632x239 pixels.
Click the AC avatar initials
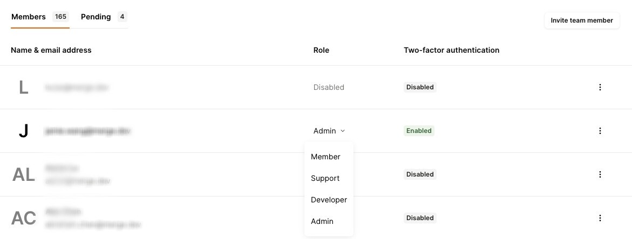[24, 218]
